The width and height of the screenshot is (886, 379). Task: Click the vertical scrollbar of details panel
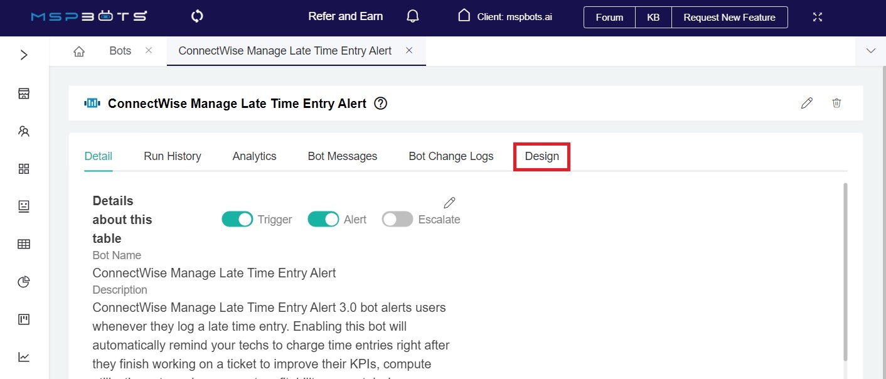click(845, 270)
